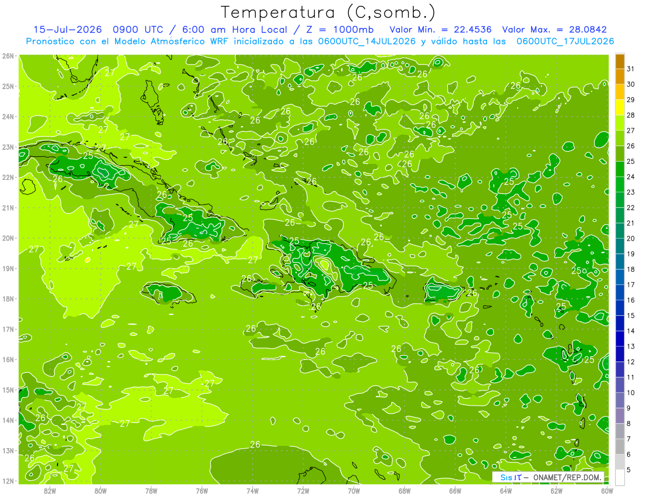Click the 23N latitude axis label
The height and width of the screenshot is (498, 645).
pyautogui.click(x=8, y=147)
